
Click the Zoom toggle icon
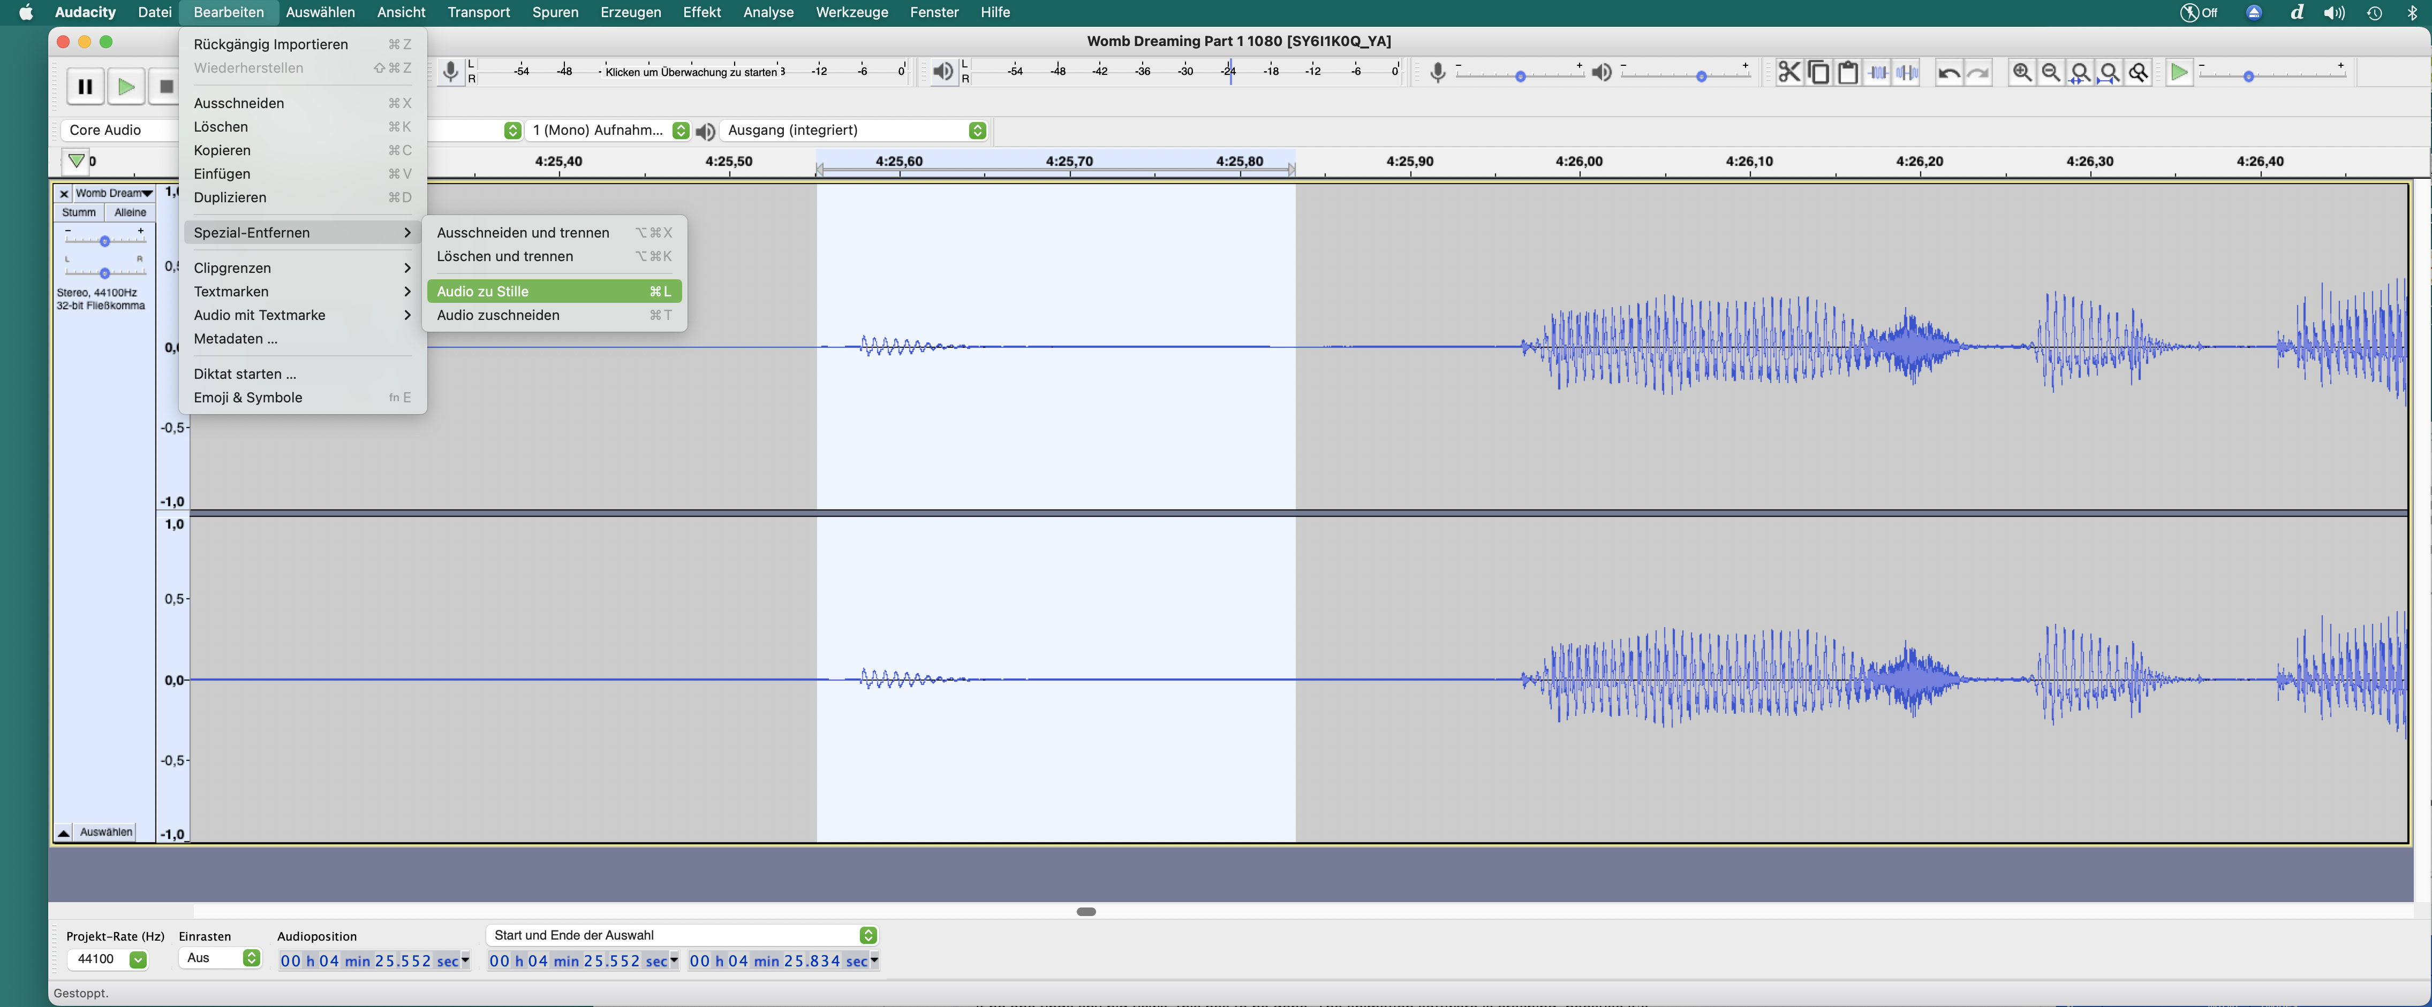[2139, 73]
